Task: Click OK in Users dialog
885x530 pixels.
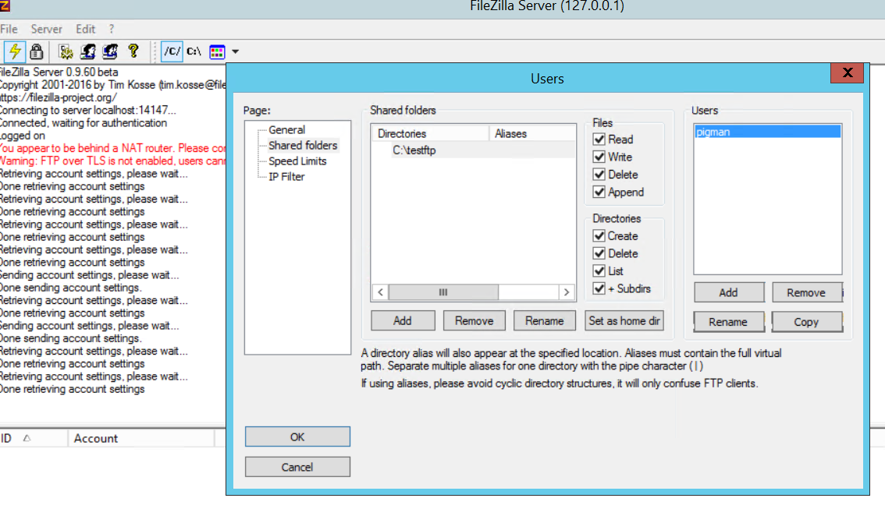Action: coord(297,437)
